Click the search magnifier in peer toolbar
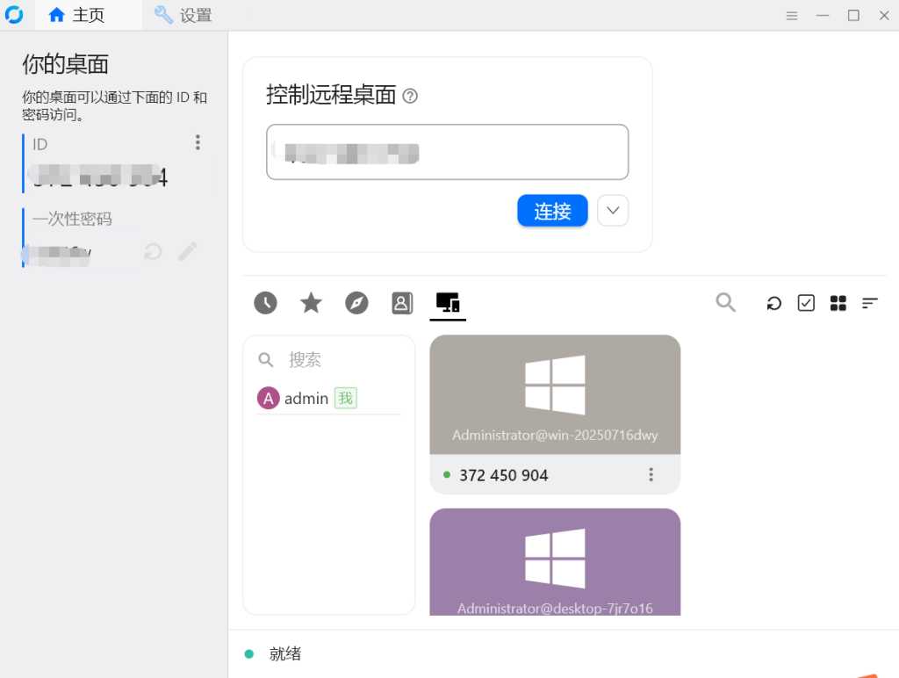 coord(725,303)
